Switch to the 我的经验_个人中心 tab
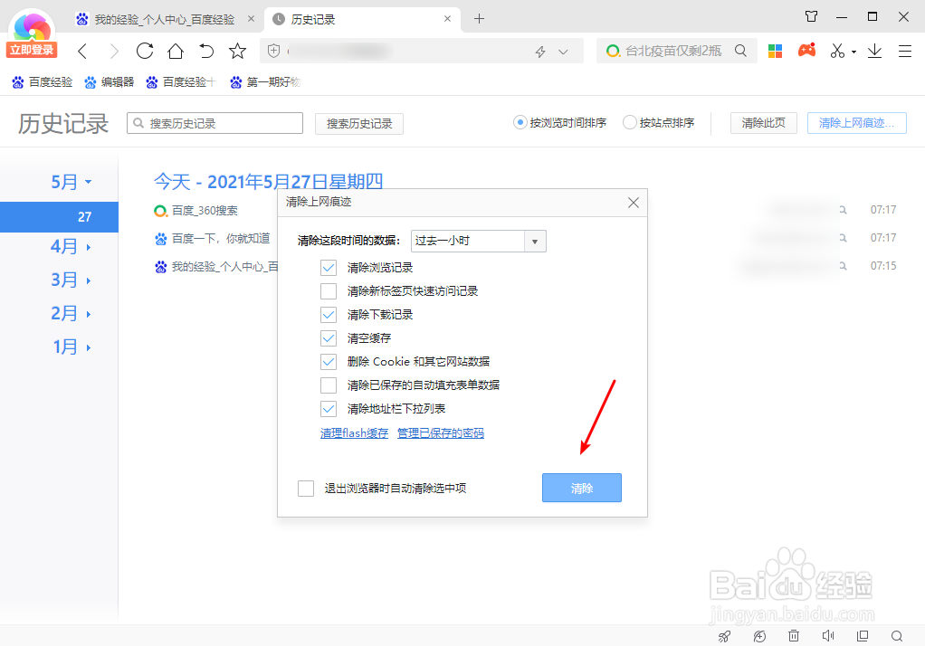This screenshot has width=925, height=646. tap(158, 17)
